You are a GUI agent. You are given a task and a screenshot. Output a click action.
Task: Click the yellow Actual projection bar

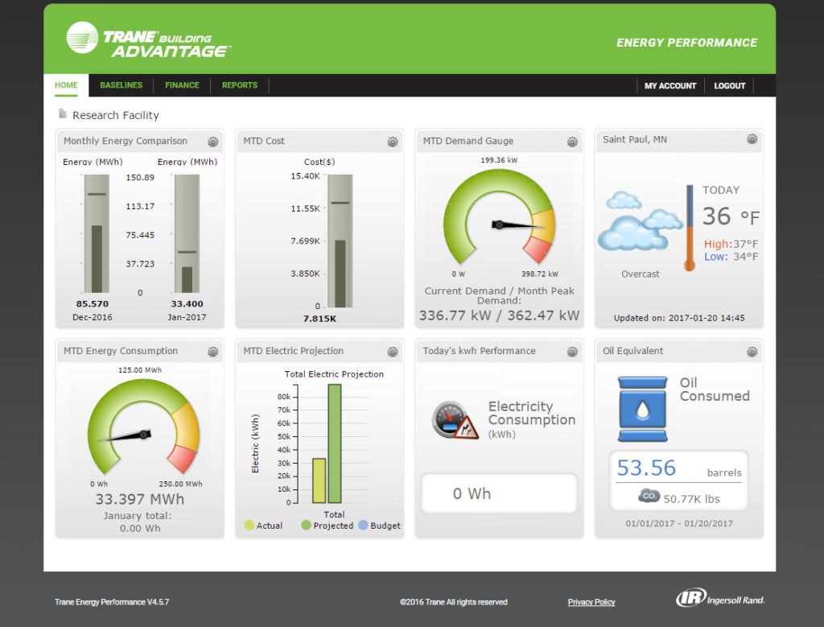coord(319,481)
